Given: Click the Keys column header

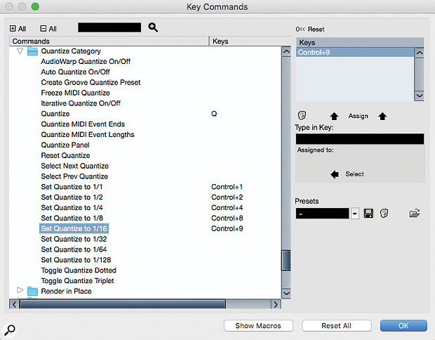Looking at the screenshot, I should (x=250, y=41).
